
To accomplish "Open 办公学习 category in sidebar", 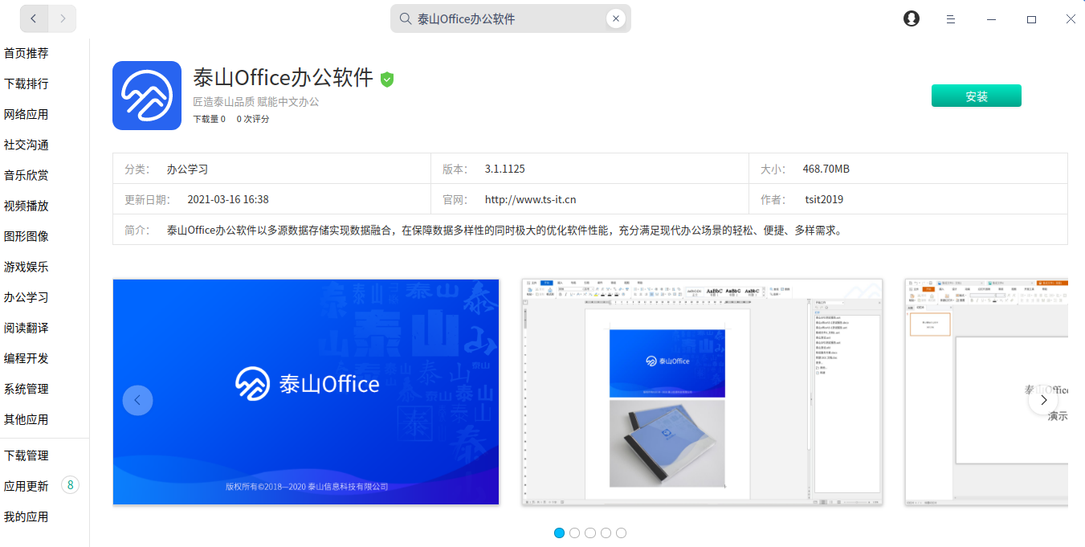I will click(x=27, y=297).
